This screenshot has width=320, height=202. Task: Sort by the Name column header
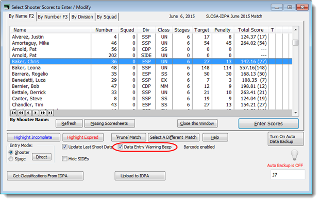pyautogui.click(x=50, y=30)
